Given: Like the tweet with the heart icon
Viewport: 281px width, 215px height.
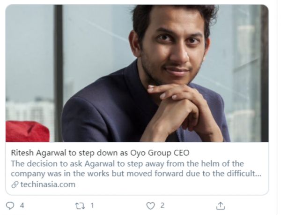Looking at the screenshot, I should tap(150, 206).
